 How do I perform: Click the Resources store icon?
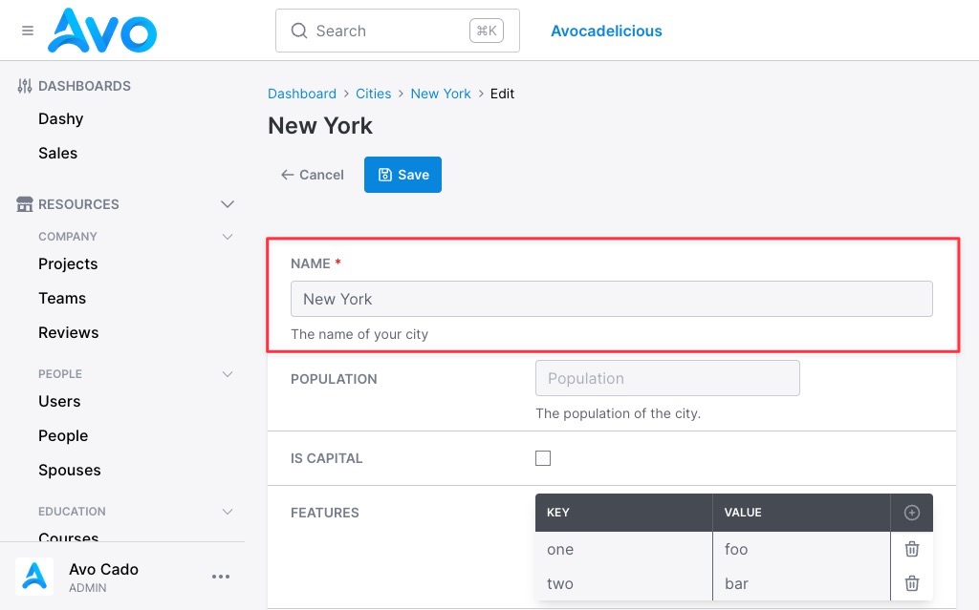[24, 204]
